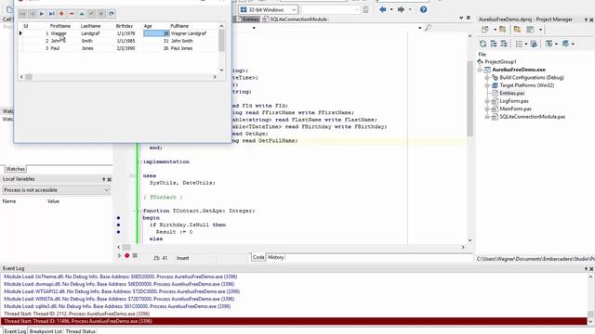Open IDE help question mark icon
The width and height of the screenshot is (595, 334).
click(x=424, y=9)
